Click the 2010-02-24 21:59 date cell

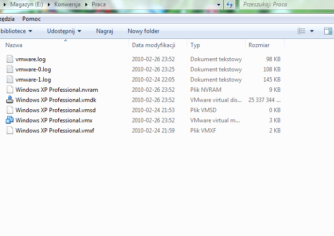[153, 131]
